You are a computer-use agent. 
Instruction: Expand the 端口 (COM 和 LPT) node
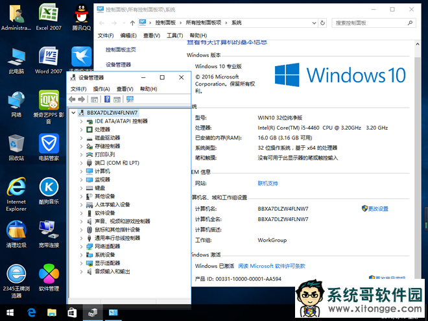[x=81, y=163]
